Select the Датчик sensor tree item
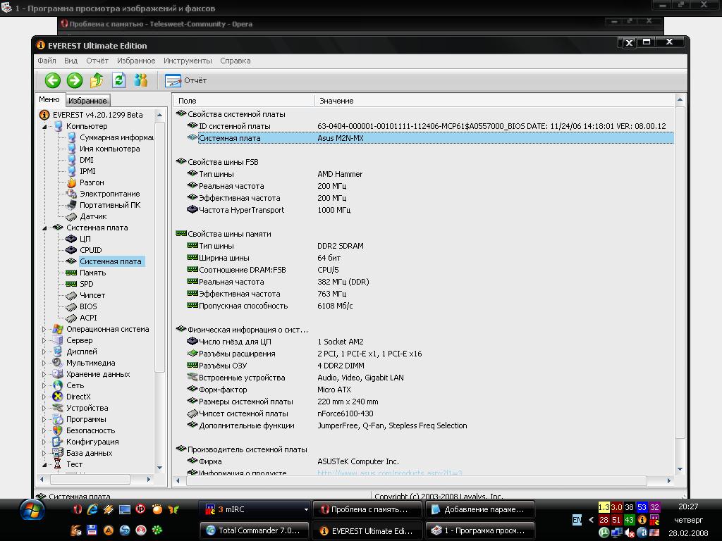Image resolution: width=722 pixels, height=541 pixels. click(x=93, y=216)
